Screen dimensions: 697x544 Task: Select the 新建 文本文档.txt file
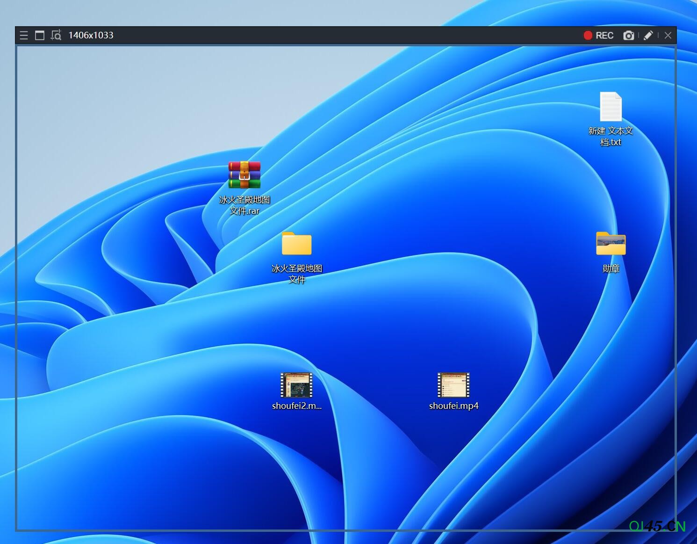611,106
